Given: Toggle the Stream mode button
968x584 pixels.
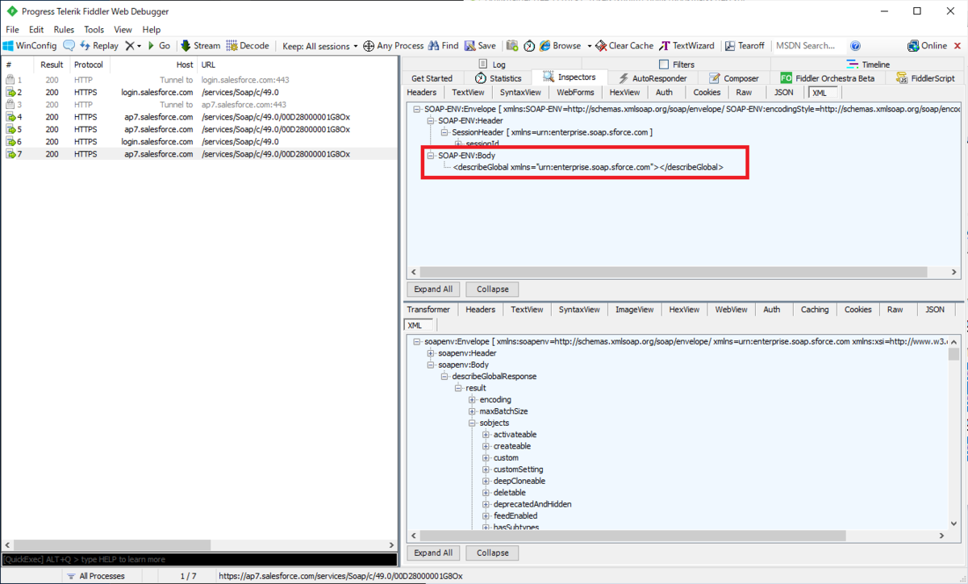Looking at the screenshot, I should coord(200,46).
